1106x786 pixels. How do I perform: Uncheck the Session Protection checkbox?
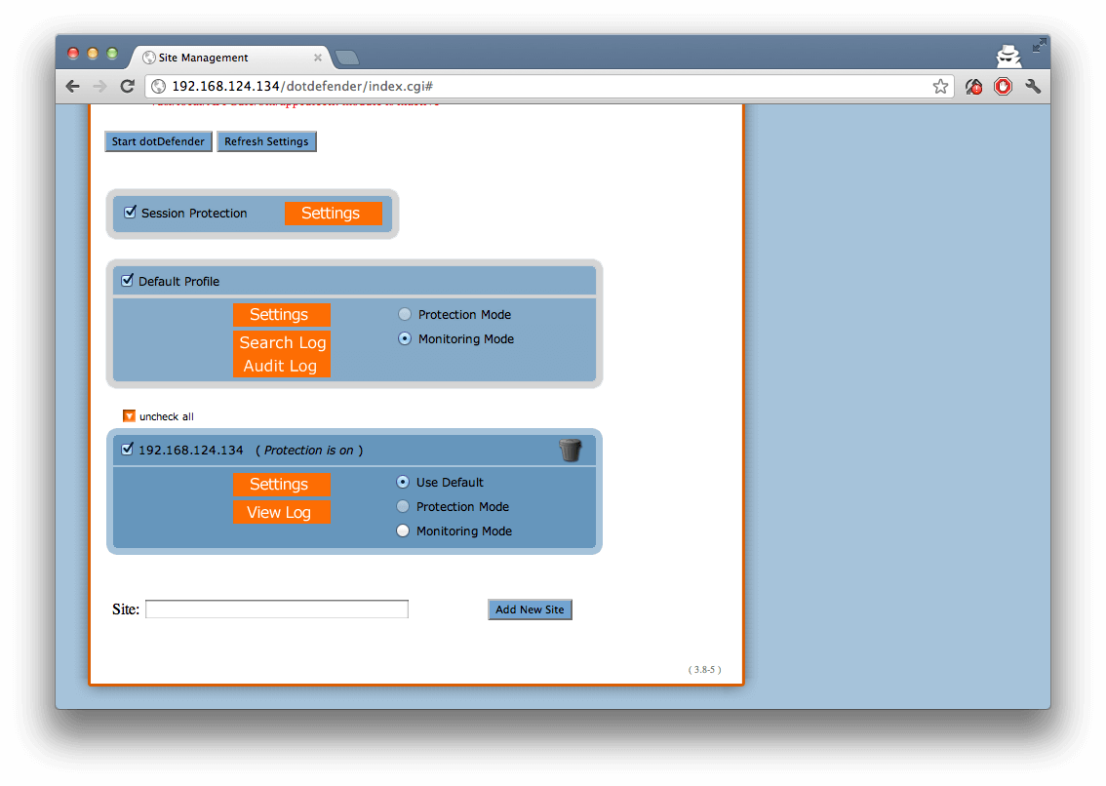click(x=130, y=213)
